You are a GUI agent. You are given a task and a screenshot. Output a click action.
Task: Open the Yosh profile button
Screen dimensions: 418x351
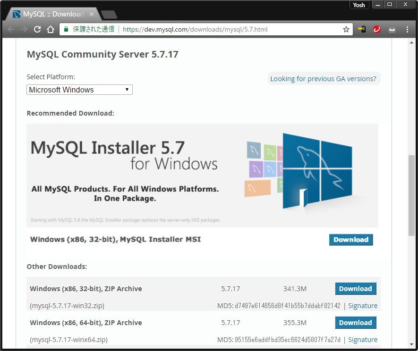(359, 5)
